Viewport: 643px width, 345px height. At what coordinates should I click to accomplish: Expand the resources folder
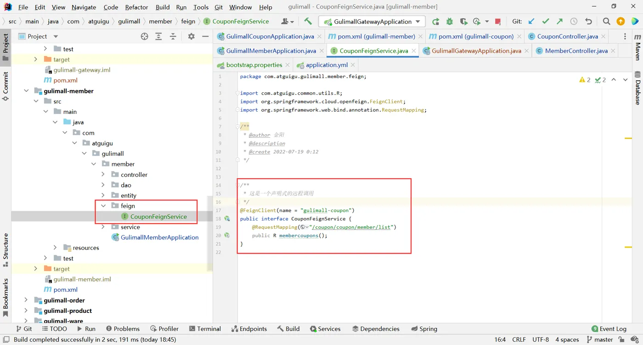pos(55,248)
